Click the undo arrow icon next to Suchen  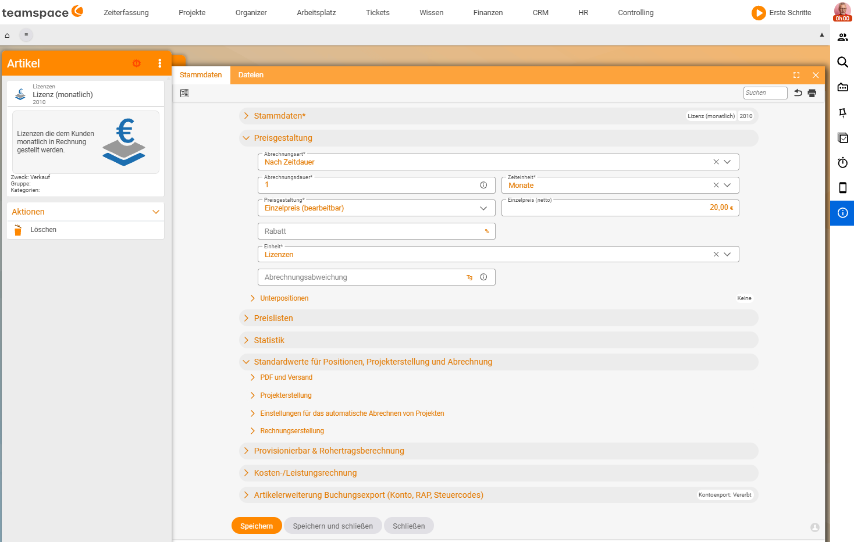coord(798,93)
